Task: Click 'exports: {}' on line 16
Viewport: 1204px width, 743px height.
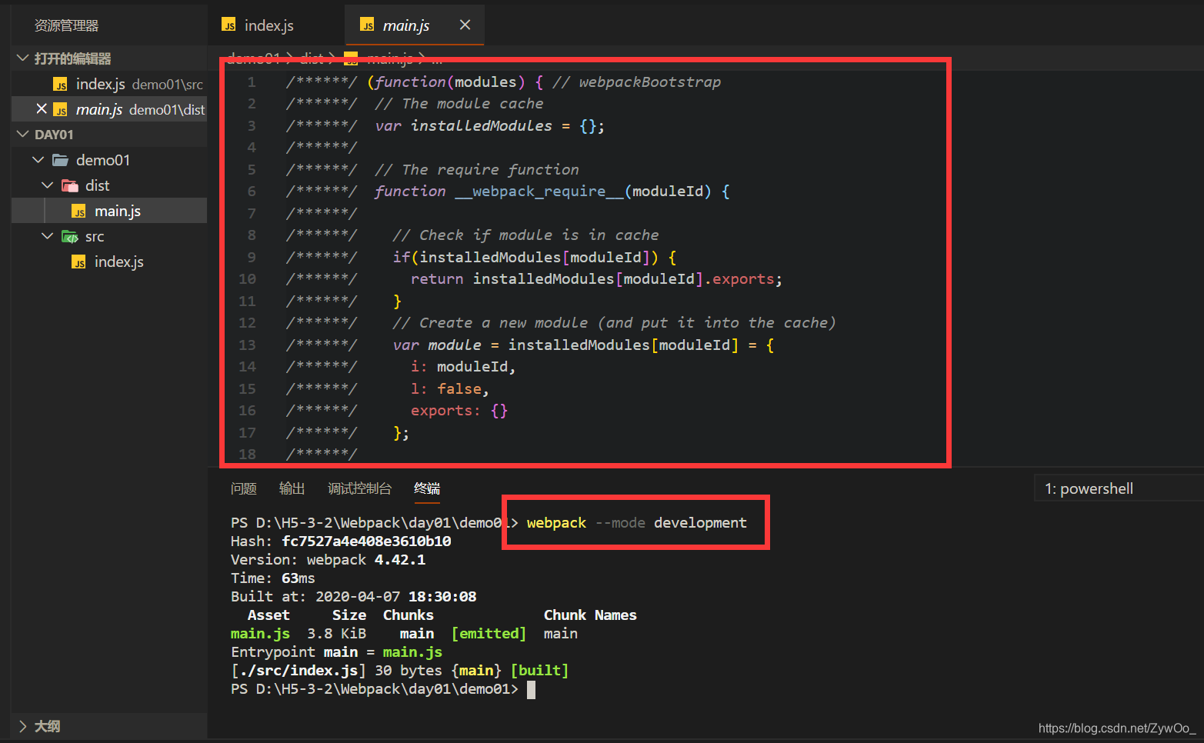Action: click(x=459, y=411)
